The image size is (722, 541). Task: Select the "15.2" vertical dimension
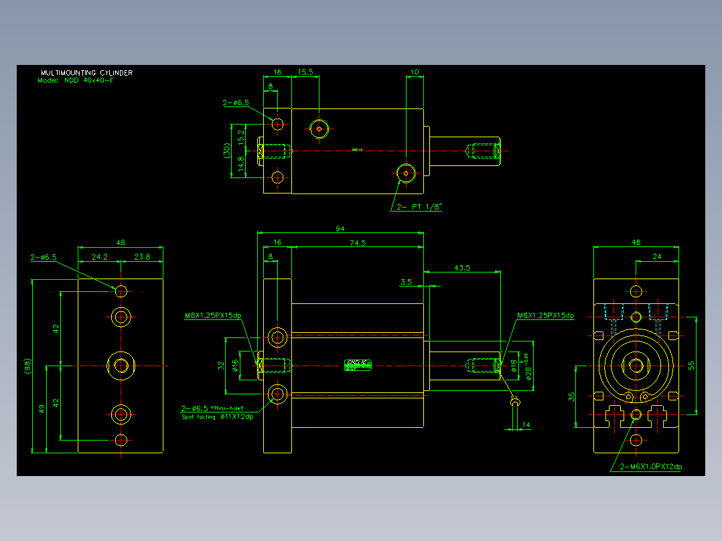[x=241, y=138]
